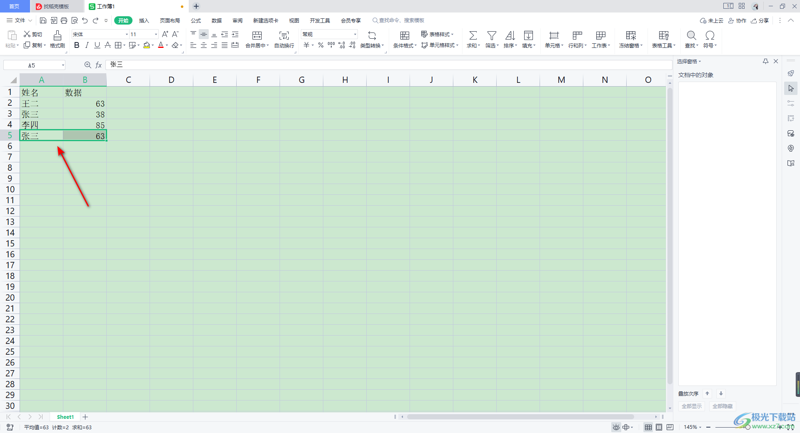Click the percent style icon
This screenshot has width=800, height=433.
321,45
